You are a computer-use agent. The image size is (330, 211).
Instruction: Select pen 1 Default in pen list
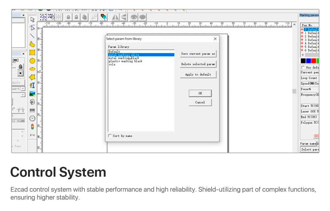coord(310,33)
